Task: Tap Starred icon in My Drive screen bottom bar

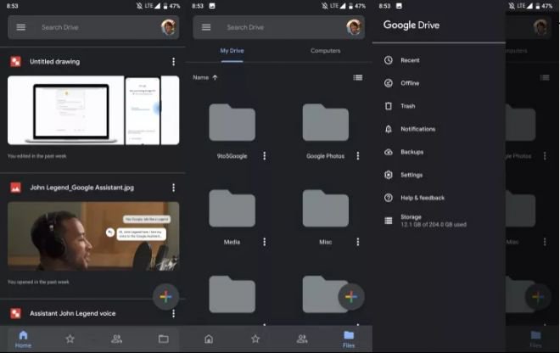Action: click(255, 339)
